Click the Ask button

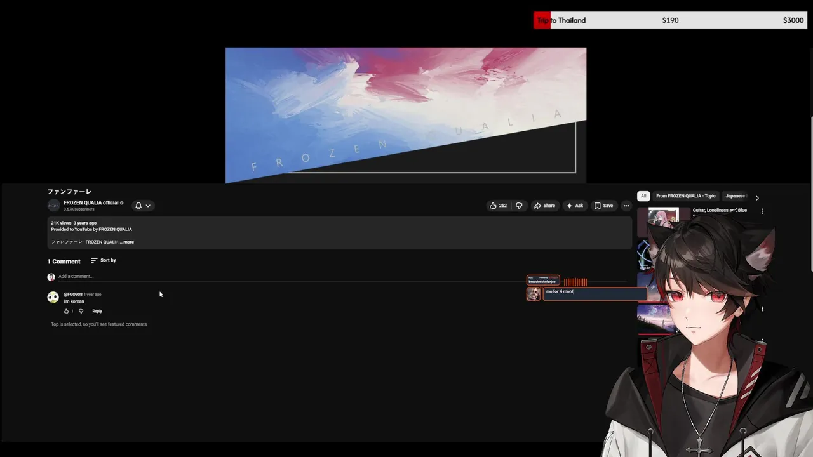pos(575,206)
